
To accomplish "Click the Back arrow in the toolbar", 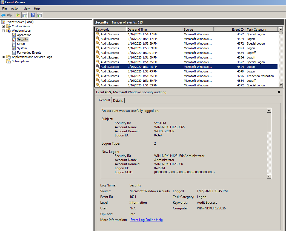I will (3, 15).
